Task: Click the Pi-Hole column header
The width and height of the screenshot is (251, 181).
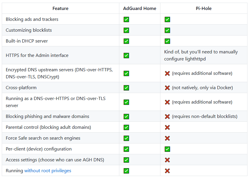Action: coord(203,9)
